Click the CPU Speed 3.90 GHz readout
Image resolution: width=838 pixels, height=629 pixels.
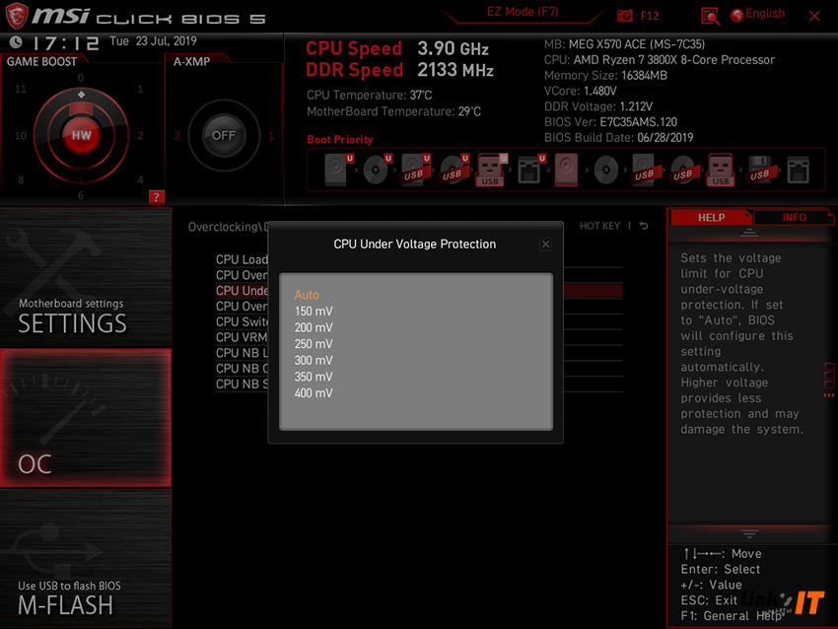pos(397,48)
